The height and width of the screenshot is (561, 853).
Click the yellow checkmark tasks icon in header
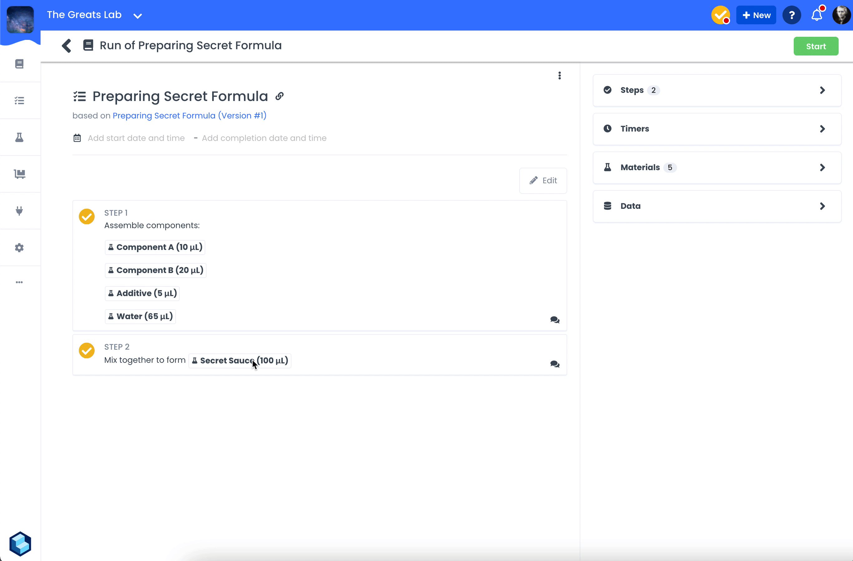pyautogui.click(x=720, y=15)
